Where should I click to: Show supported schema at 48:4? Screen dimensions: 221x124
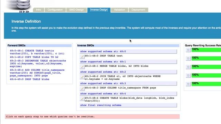128,94
